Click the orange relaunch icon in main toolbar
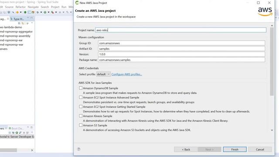The image size is (279, 157). point(33,12)
